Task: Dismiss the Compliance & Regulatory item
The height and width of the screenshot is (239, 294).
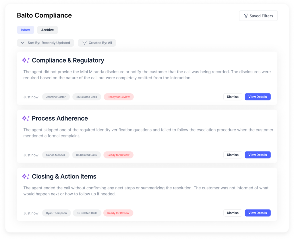Action: tap(233, 97)
